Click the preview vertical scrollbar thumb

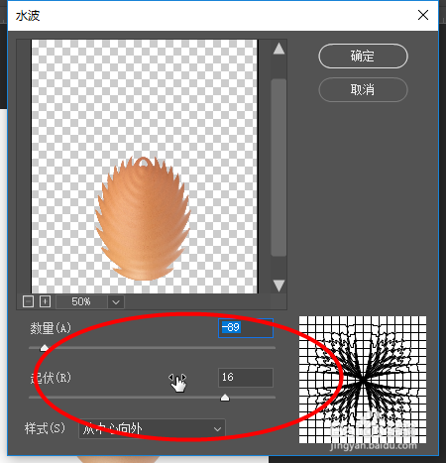pyautogui.click(x=279, y=168)
